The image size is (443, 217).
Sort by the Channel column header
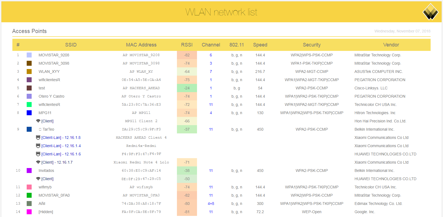[211, 45]
